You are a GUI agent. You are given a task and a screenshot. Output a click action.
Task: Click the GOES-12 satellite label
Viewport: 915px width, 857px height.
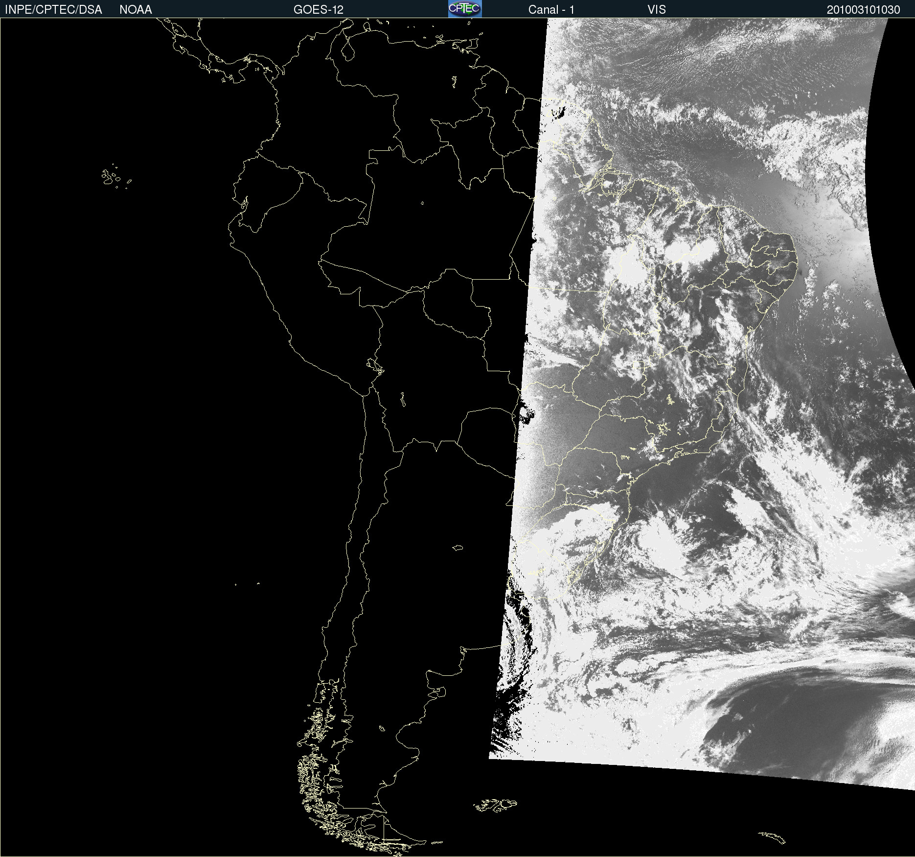[319, 10]
